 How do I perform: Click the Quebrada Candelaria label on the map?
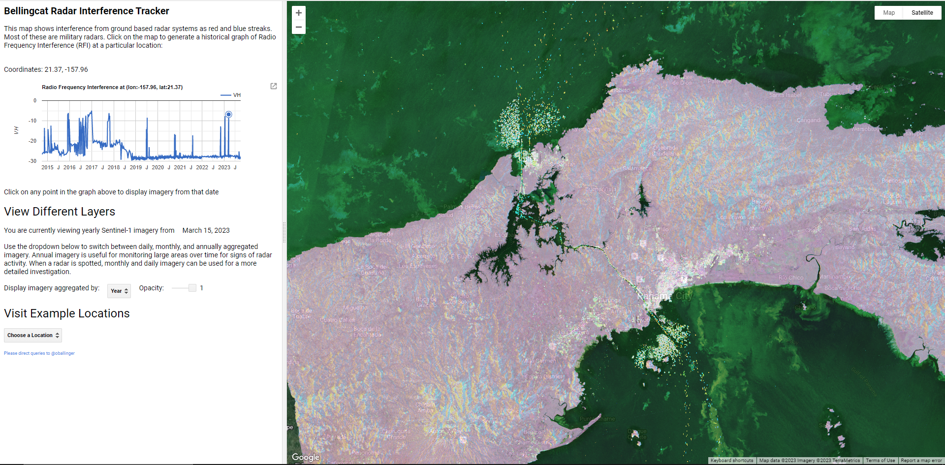tap(665, 151)
